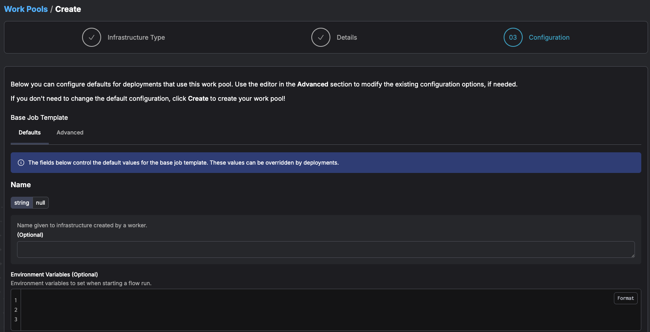Click the resize handle of Name textarea
This screenshot has height=332, width=650.
click(x=633, y=255)
